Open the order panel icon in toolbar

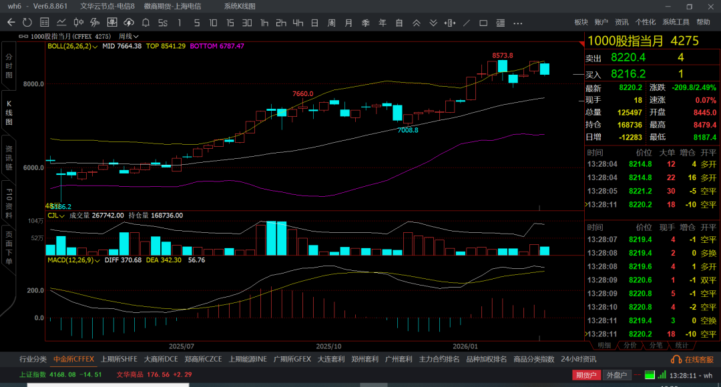500,23
